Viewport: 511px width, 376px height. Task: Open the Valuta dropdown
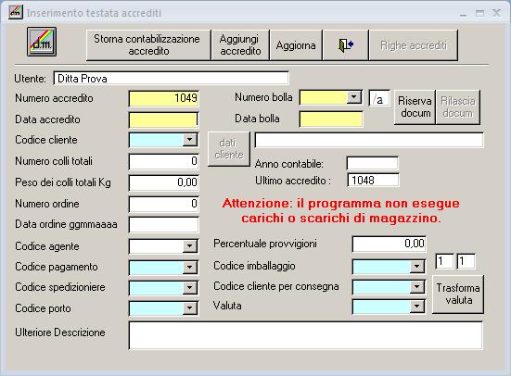click(x=416, y=307)
